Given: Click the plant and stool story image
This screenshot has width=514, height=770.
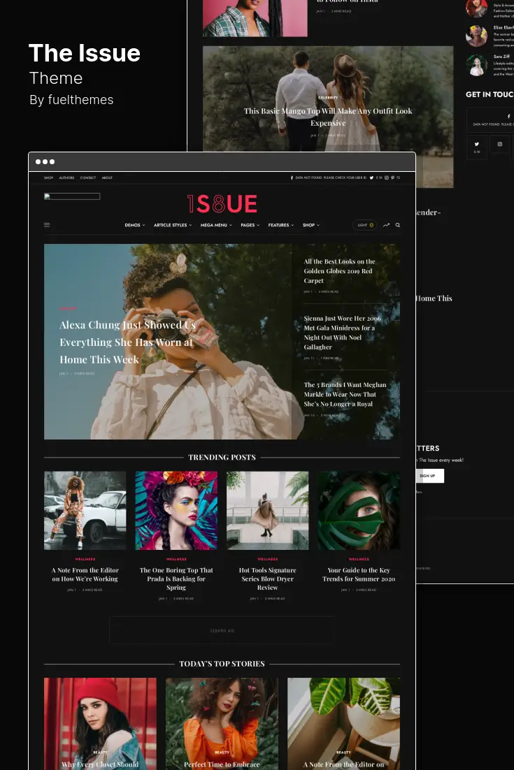Looking at the screenshot, I should pos(343,724).
